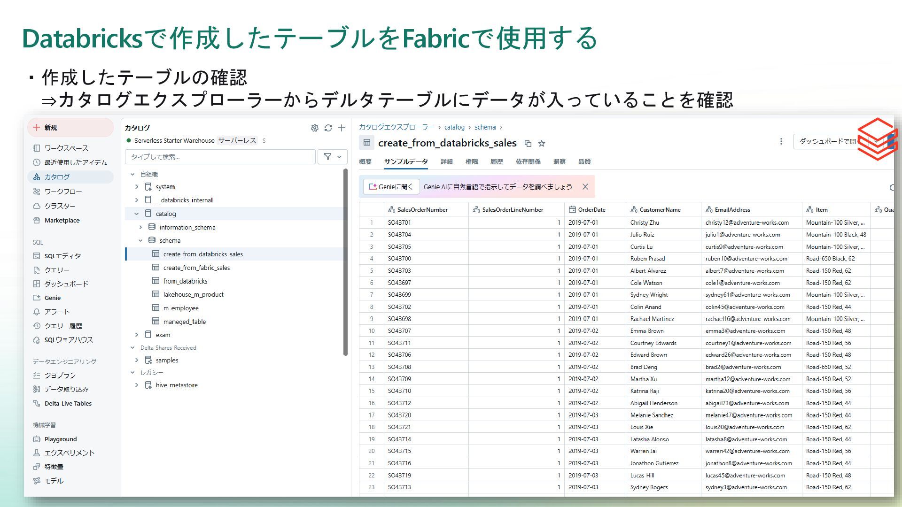Click the 新規 button
The height and width of the screenshot is (507, 902).
[70, 128]
